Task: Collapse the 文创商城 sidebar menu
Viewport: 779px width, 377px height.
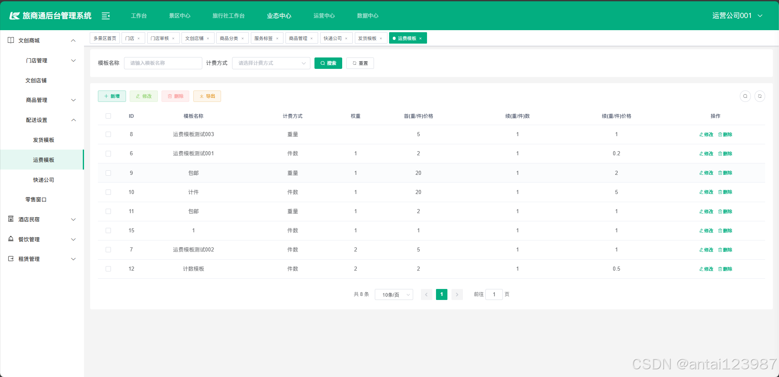Action: click(x=73, y=40)
